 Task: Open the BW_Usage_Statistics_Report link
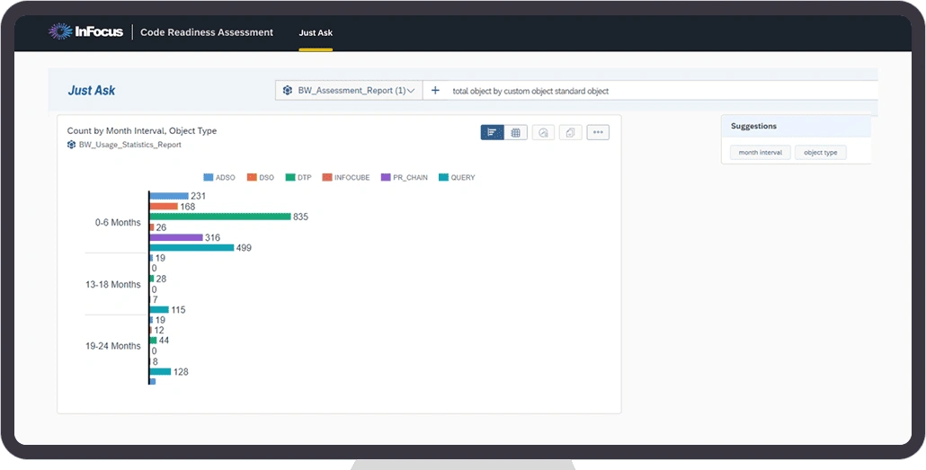(129, 145)
